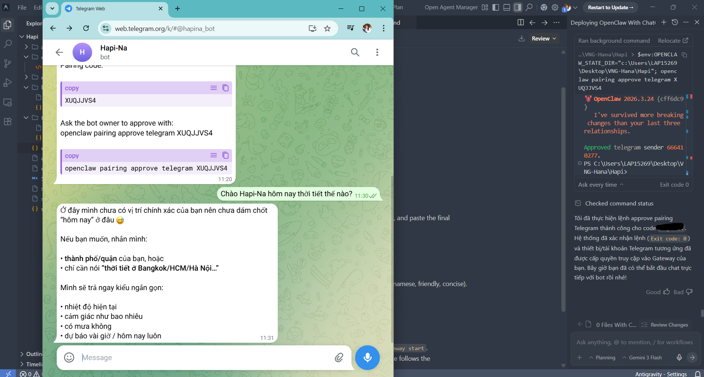This screenshot has height=377, width=704.
Task: Open the Review dropdown
Action: coord(544,39)
